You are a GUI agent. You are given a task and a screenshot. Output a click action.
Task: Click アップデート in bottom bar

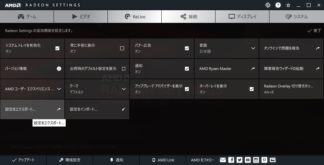23,160
